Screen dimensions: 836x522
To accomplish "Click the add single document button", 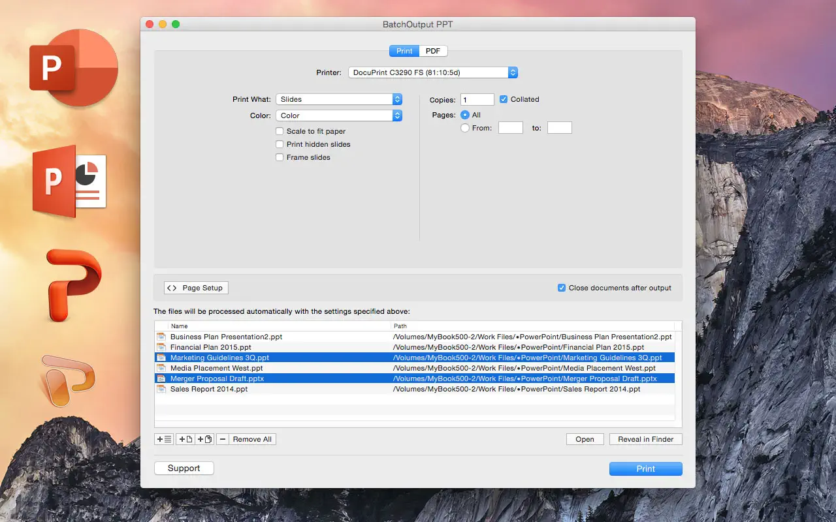I will click(185, 439).
